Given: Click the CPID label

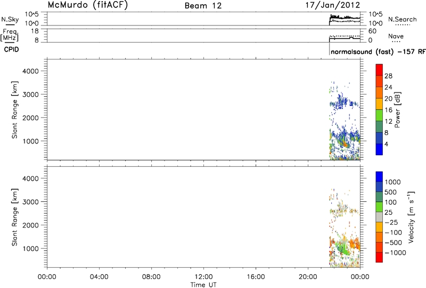Looking at the screenshot, I should tap(11, 49).
